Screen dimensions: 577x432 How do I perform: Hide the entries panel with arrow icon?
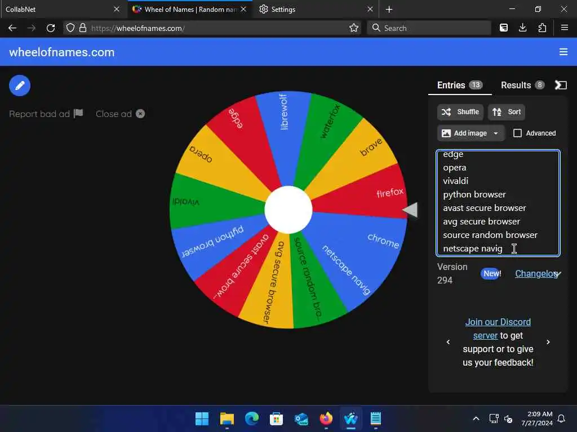[x=561, y=85]
